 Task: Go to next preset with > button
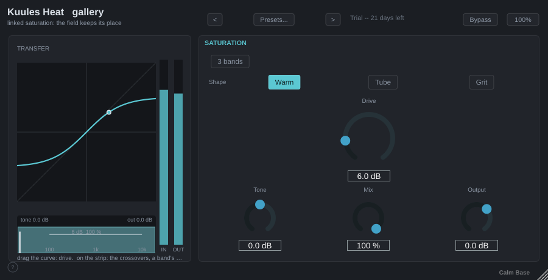point(332,19)
